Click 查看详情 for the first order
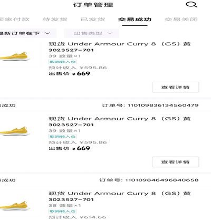Viewport: 211px width, 220px height. (x=176, y=87)
